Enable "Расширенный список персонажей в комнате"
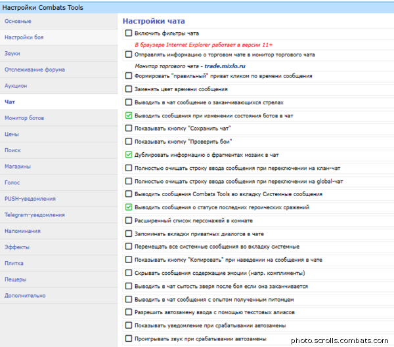Screen dimensions: 394x347 coord(129,220)
